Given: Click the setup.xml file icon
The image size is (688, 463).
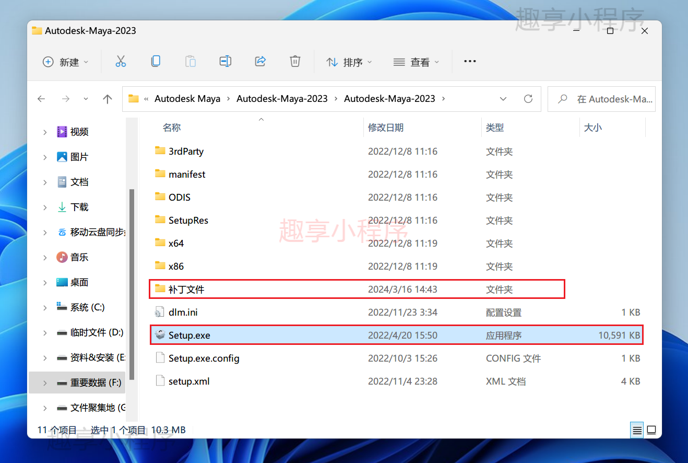Looking at the screenshot, I should point(160,381).
